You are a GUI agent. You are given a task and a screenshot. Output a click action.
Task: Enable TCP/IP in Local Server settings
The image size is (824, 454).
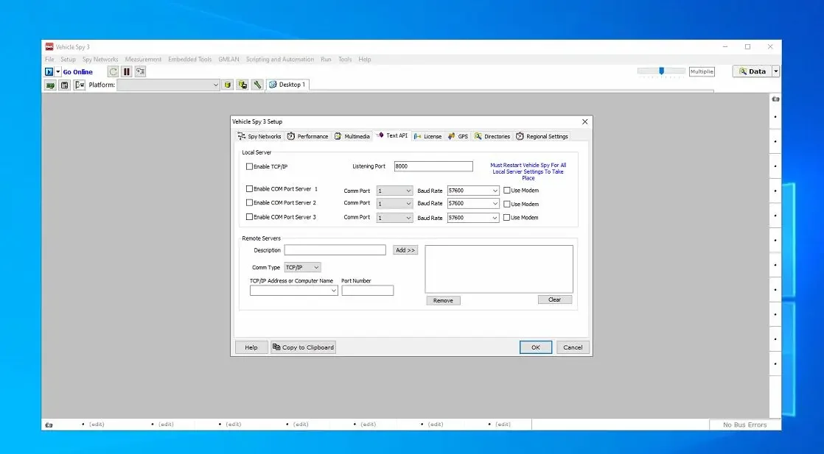tap(250, 166)
